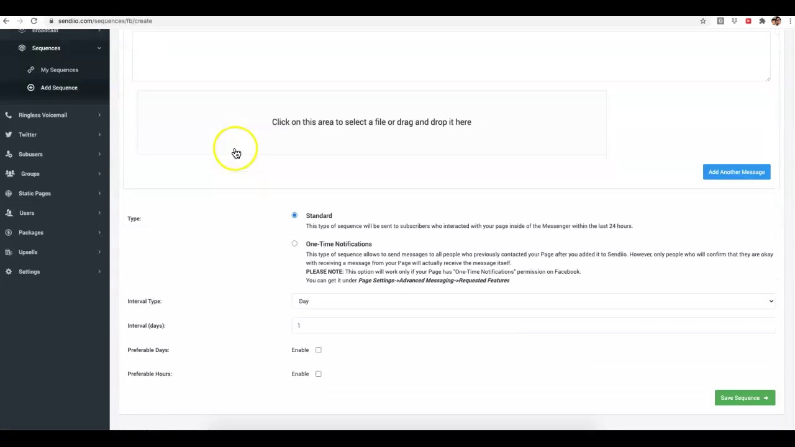Screen dimensions: 795x447
Task: Open Upsells menu item
Action: pos(28,252)
